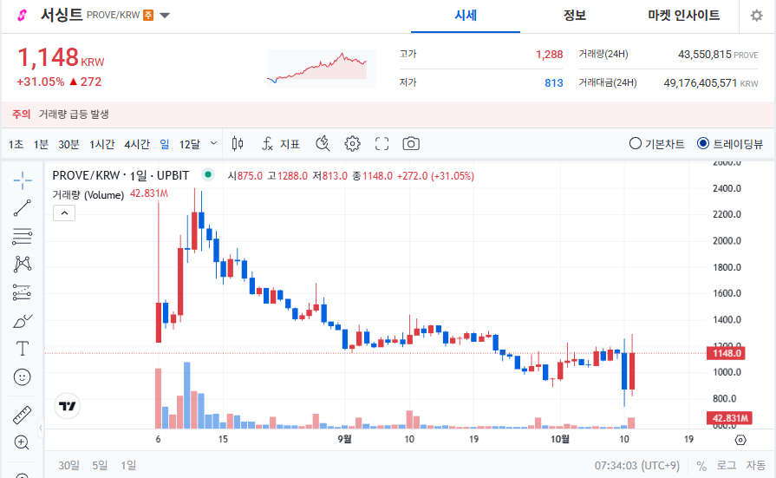Viewport: 776px width, 478px height.
Task: Open candlestick chart type selector
Action: [x=238, y=144]
